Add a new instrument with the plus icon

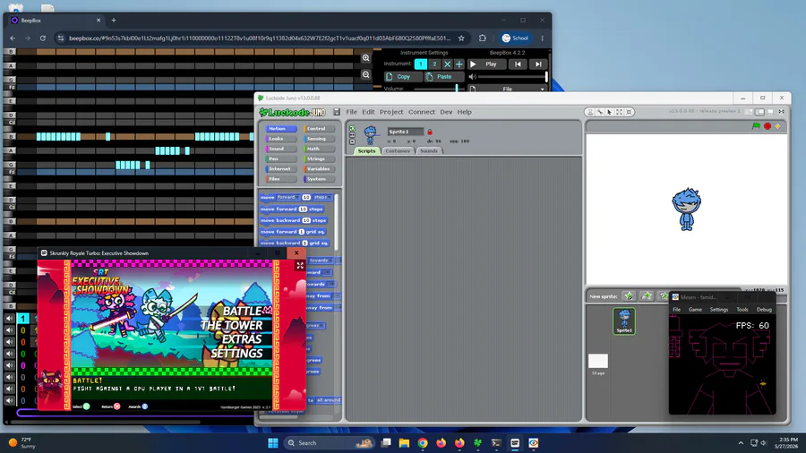coord(459,64)
